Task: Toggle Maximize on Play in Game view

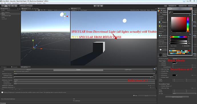Action: pos(135,10)
